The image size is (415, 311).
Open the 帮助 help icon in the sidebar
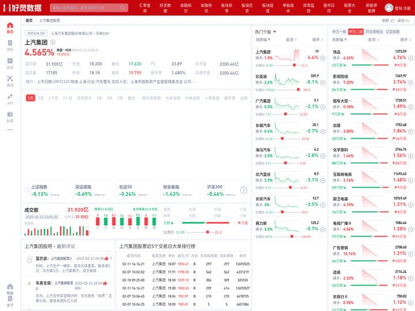(10, 289)
